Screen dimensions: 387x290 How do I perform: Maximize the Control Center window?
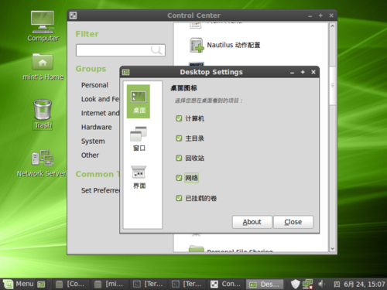tap(320, 15)
